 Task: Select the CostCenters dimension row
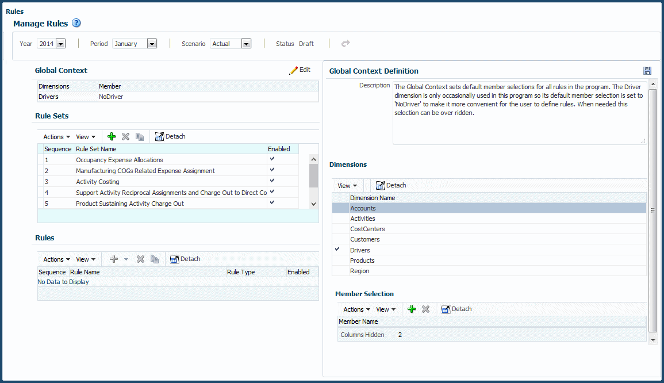(489, 229)
